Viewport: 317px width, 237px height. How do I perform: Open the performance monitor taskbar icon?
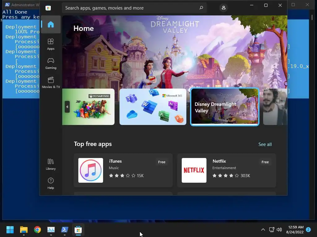coord(51,230)
